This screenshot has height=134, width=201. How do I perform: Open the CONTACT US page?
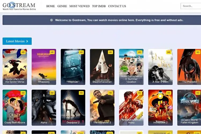pyautogui.click(x=117, y=6)
